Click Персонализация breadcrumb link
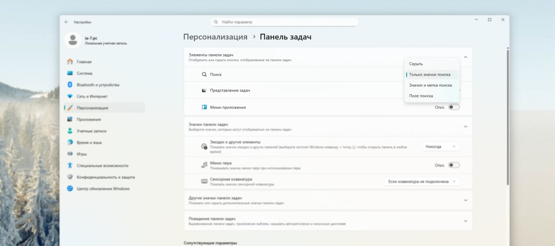This screenshot has height=246, width=555. tap(215, 37)
